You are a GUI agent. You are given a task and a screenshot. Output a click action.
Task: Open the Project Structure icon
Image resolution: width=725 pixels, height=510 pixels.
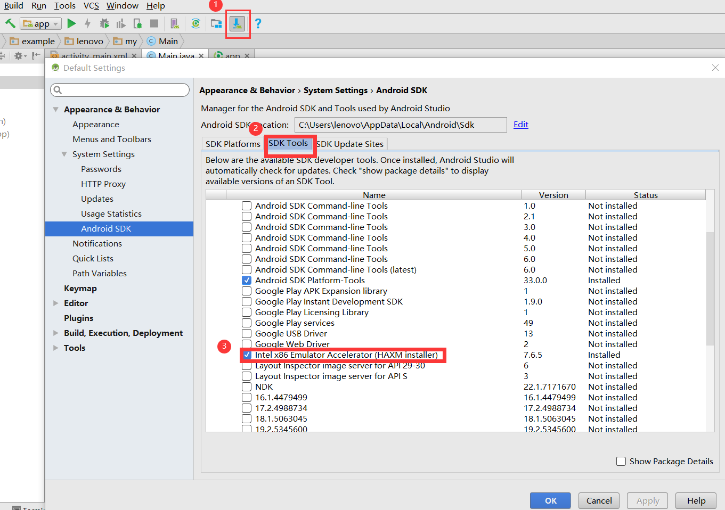(216, 23)
